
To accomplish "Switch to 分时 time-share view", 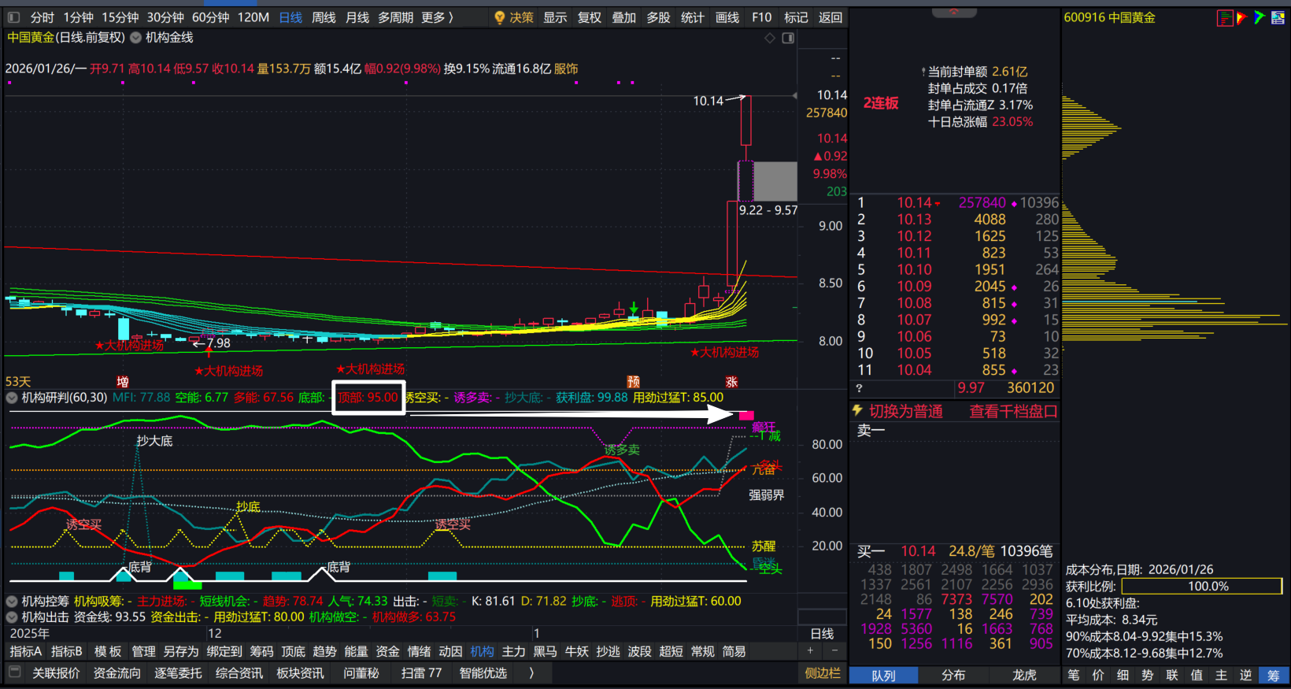I will click(x=43, y=17).
